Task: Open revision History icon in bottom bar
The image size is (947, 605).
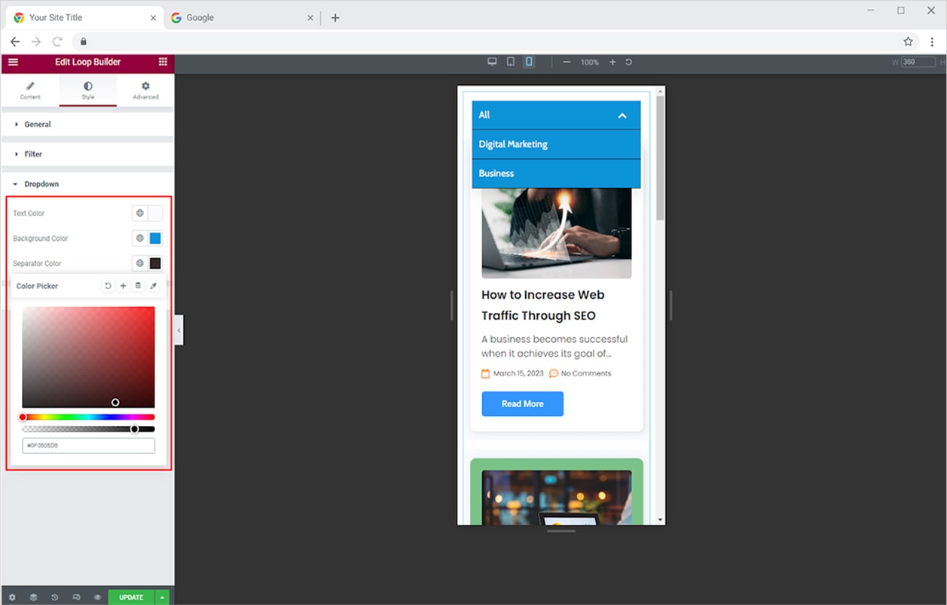Action: (x=55, y=597)
